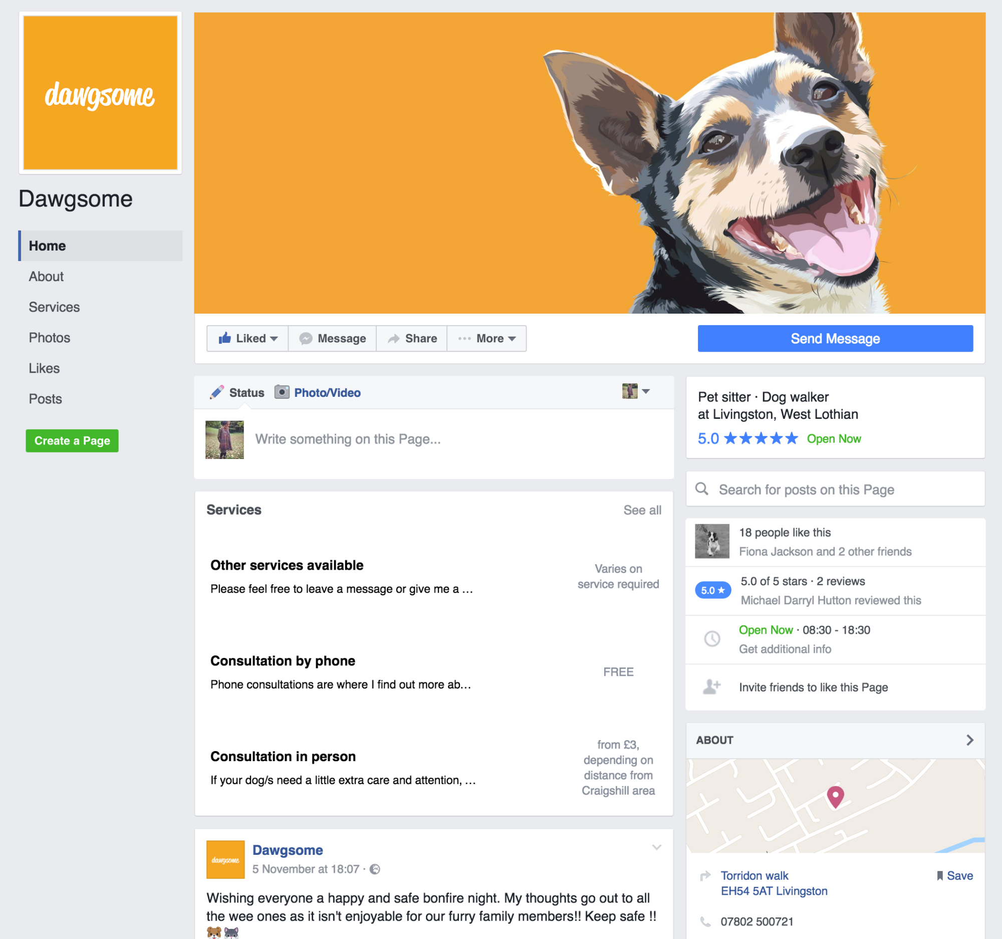Switch to Photo/Video composer tab
Image resolution: width=1002 pixels, height=939 pixels.
[x=318, y=392]
